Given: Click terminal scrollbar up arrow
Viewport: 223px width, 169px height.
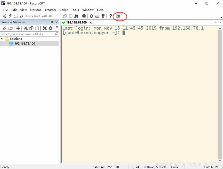Looking at the screenshot, I should [220, 28].
